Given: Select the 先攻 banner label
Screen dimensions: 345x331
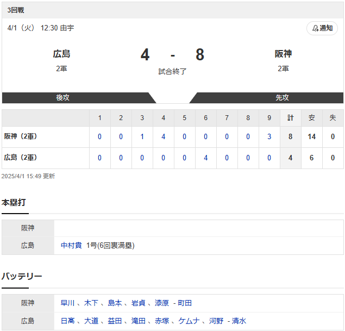Looking at the screenshot, I should pos(283,97).
